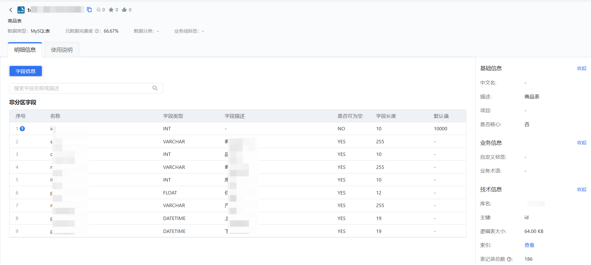Copy the table name with copy icon
This screenshot has height=265, width=591.
coord(89,10)
